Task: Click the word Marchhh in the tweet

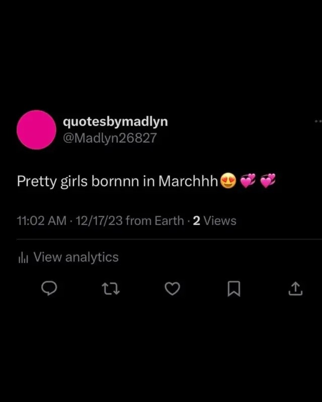Action: point(188,181)
